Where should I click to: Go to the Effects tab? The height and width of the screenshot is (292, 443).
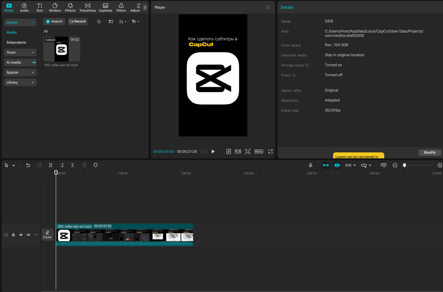coord(70,7)
